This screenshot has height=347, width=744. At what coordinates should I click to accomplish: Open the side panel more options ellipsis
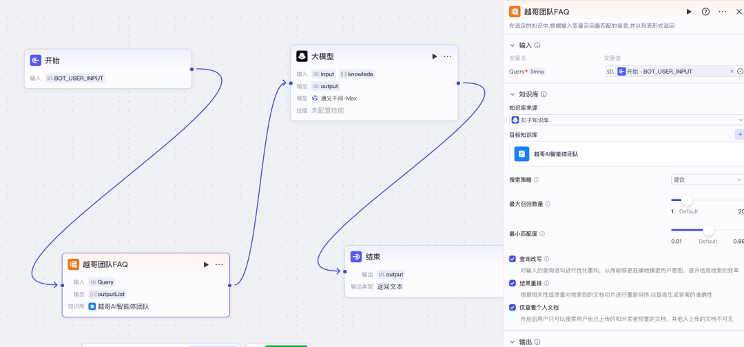(x=722, y=12)
